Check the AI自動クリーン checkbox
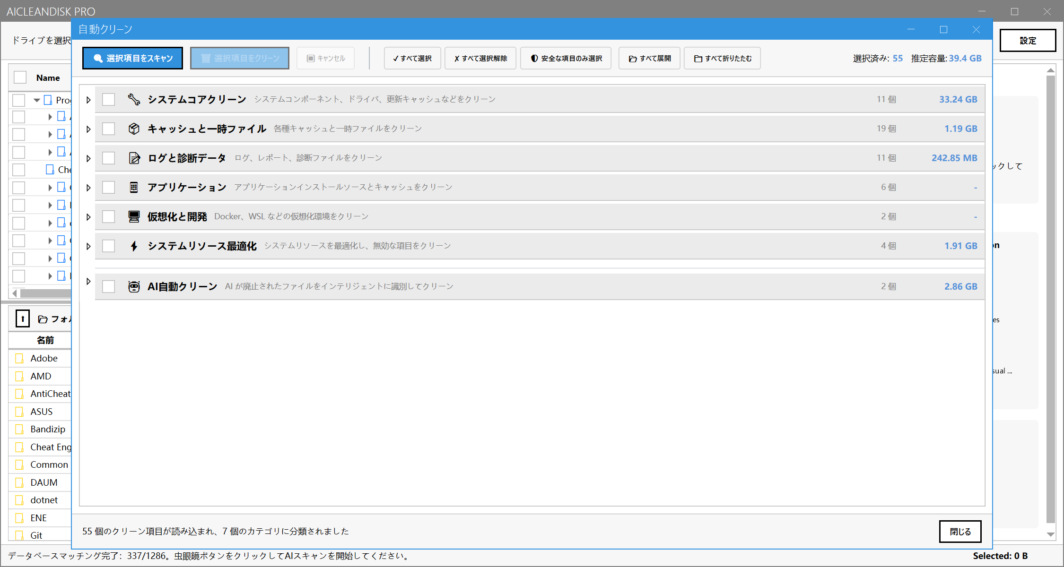Image resolution: width=1064 pixels, height=567 pixels. (x=109, y=286)
